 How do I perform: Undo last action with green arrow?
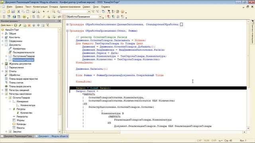point(43,12)
